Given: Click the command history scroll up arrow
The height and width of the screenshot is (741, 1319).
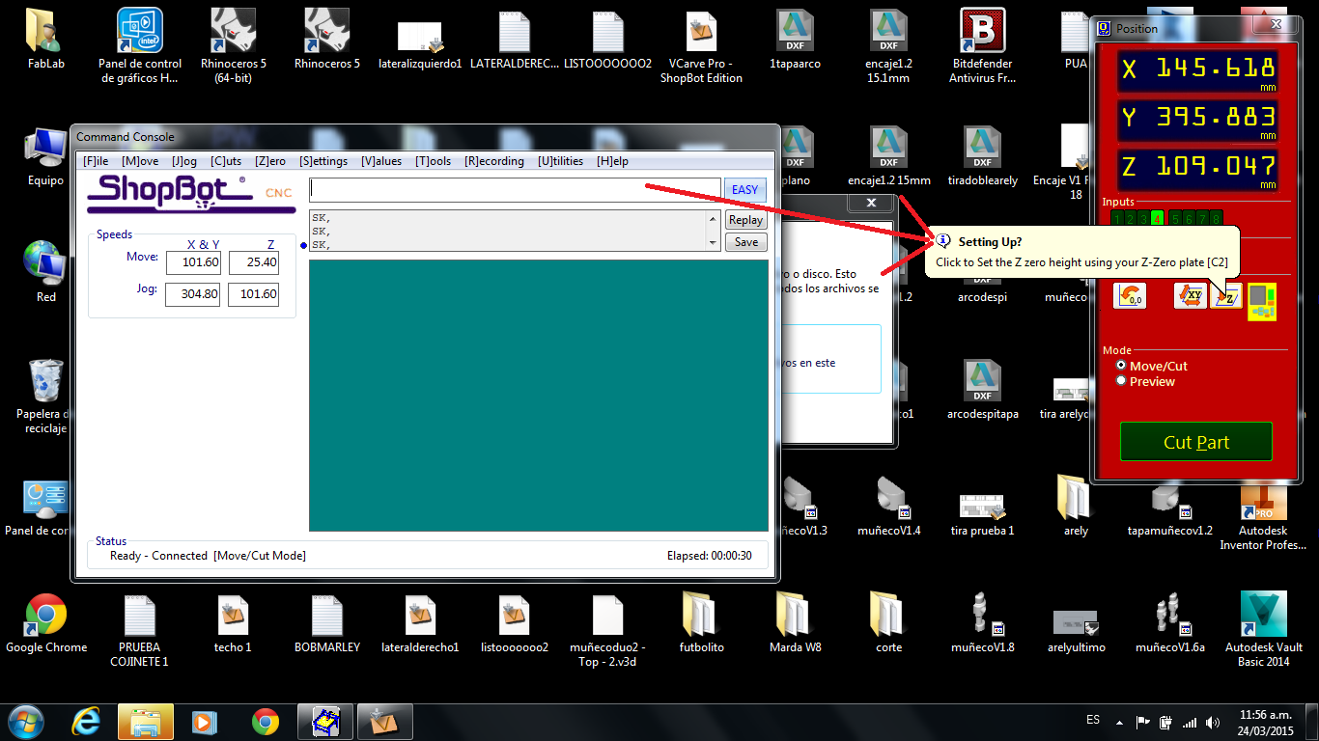Looking at the screenshot, I should (713, 217).
